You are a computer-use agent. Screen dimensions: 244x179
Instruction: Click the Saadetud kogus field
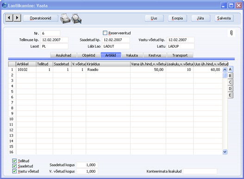87,165
